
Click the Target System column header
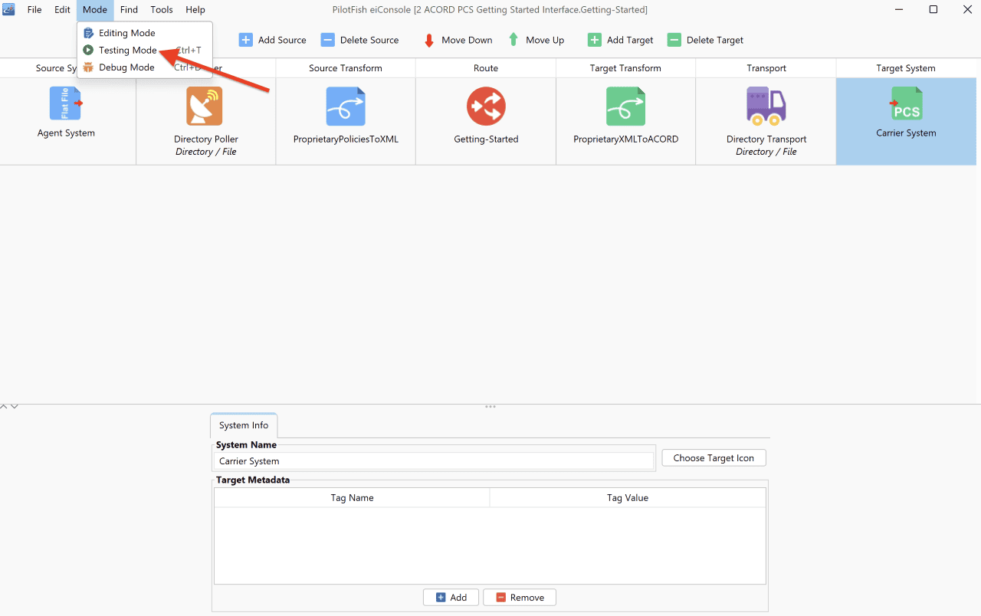click(906, 68)
